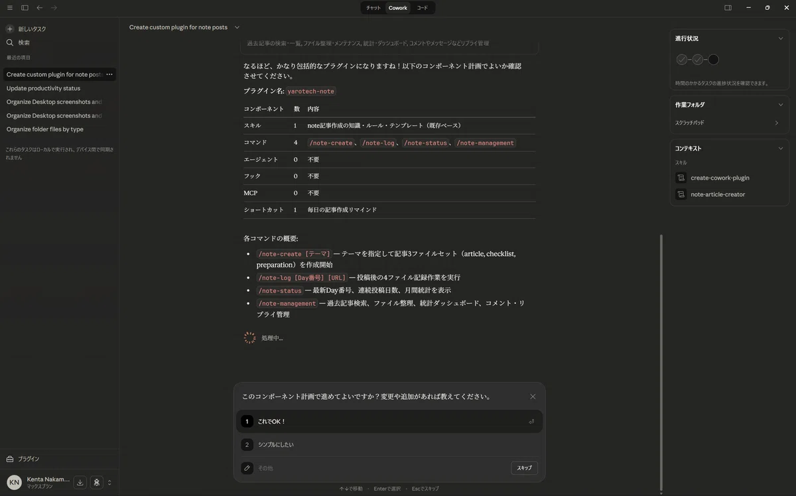Viewport: 796px width, 496px height.
Task: Select option 2 シンプルにしたい
Action: click(389, 445)
